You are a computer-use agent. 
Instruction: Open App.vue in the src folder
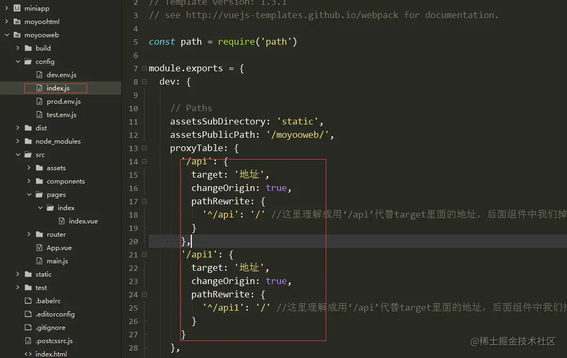tap(59, 247)
